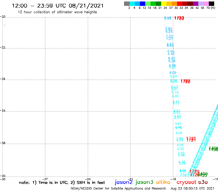This screenshot has width=218, height=191.
Task: Click wave height value 4.30
Action: [x=181, y=149]
